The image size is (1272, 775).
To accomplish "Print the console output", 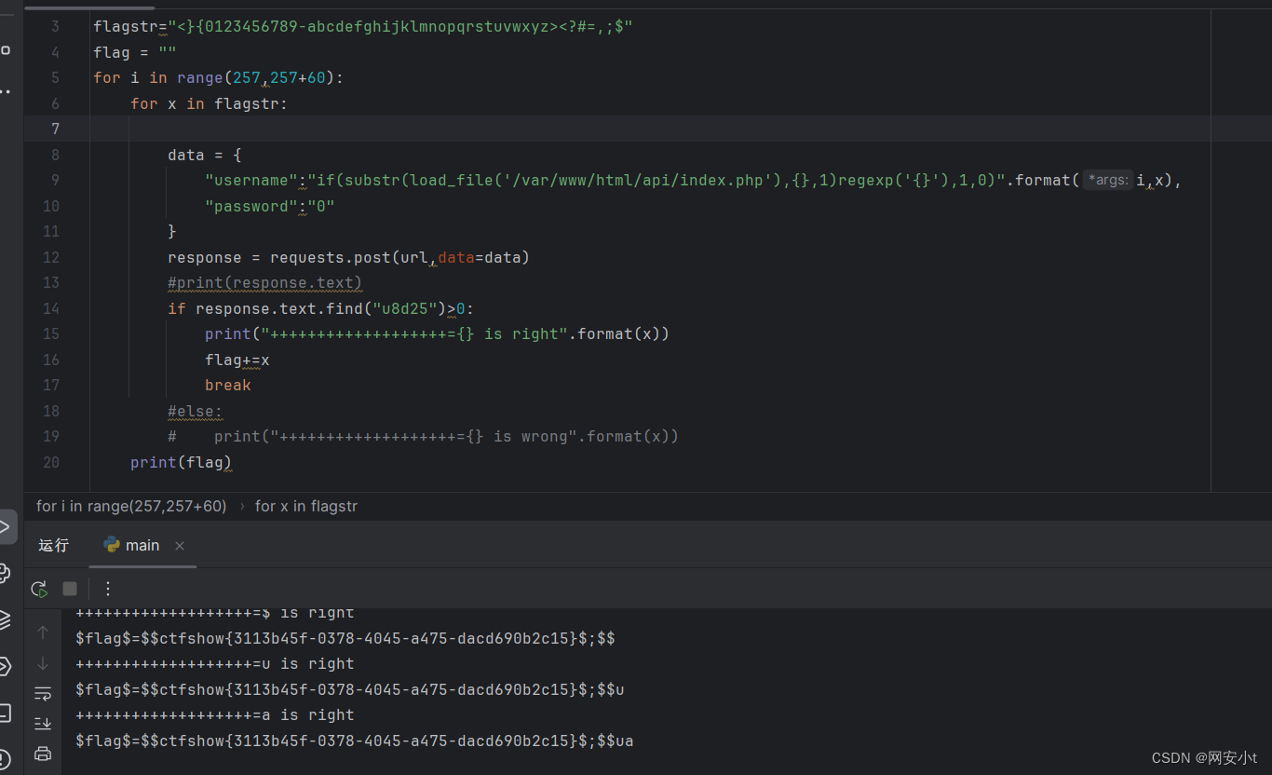I will pyautogui.click(x=43, y=753).
